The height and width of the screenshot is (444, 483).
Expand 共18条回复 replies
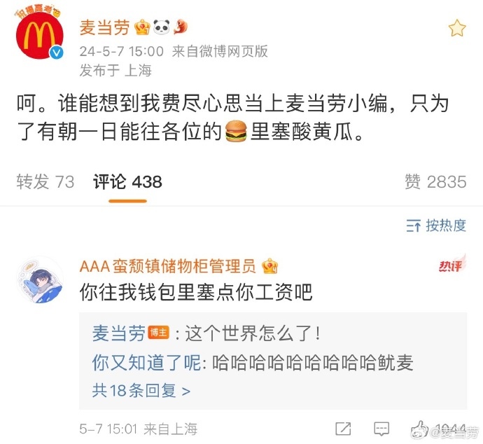[141, 391]
